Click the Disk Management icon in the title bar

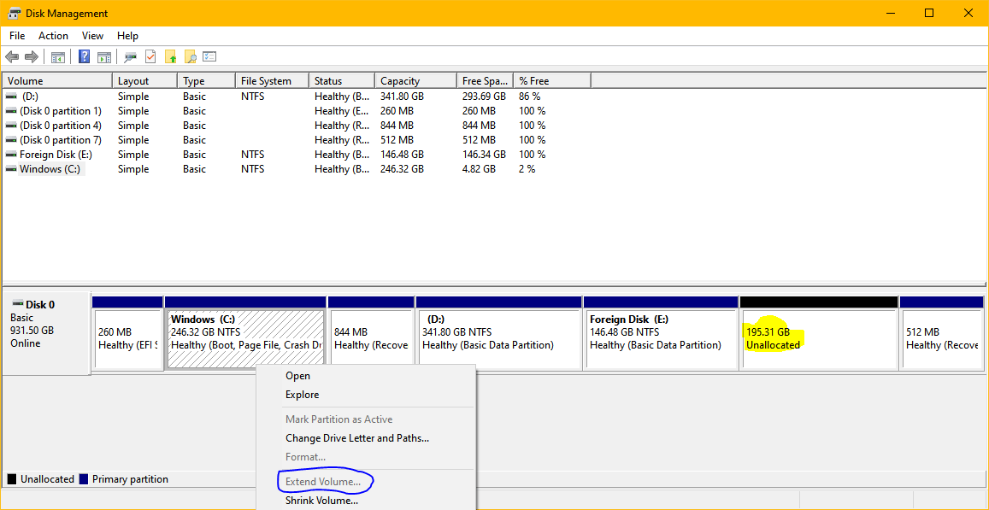tap(12, 13)
